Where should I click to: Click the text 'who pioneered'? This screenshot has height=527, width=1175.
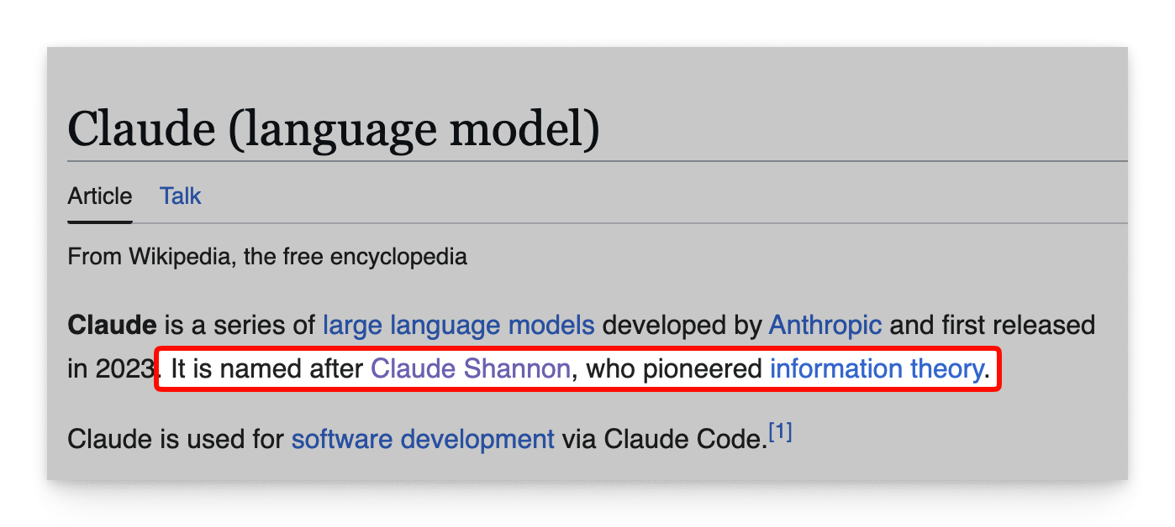[x=674, y=368]
